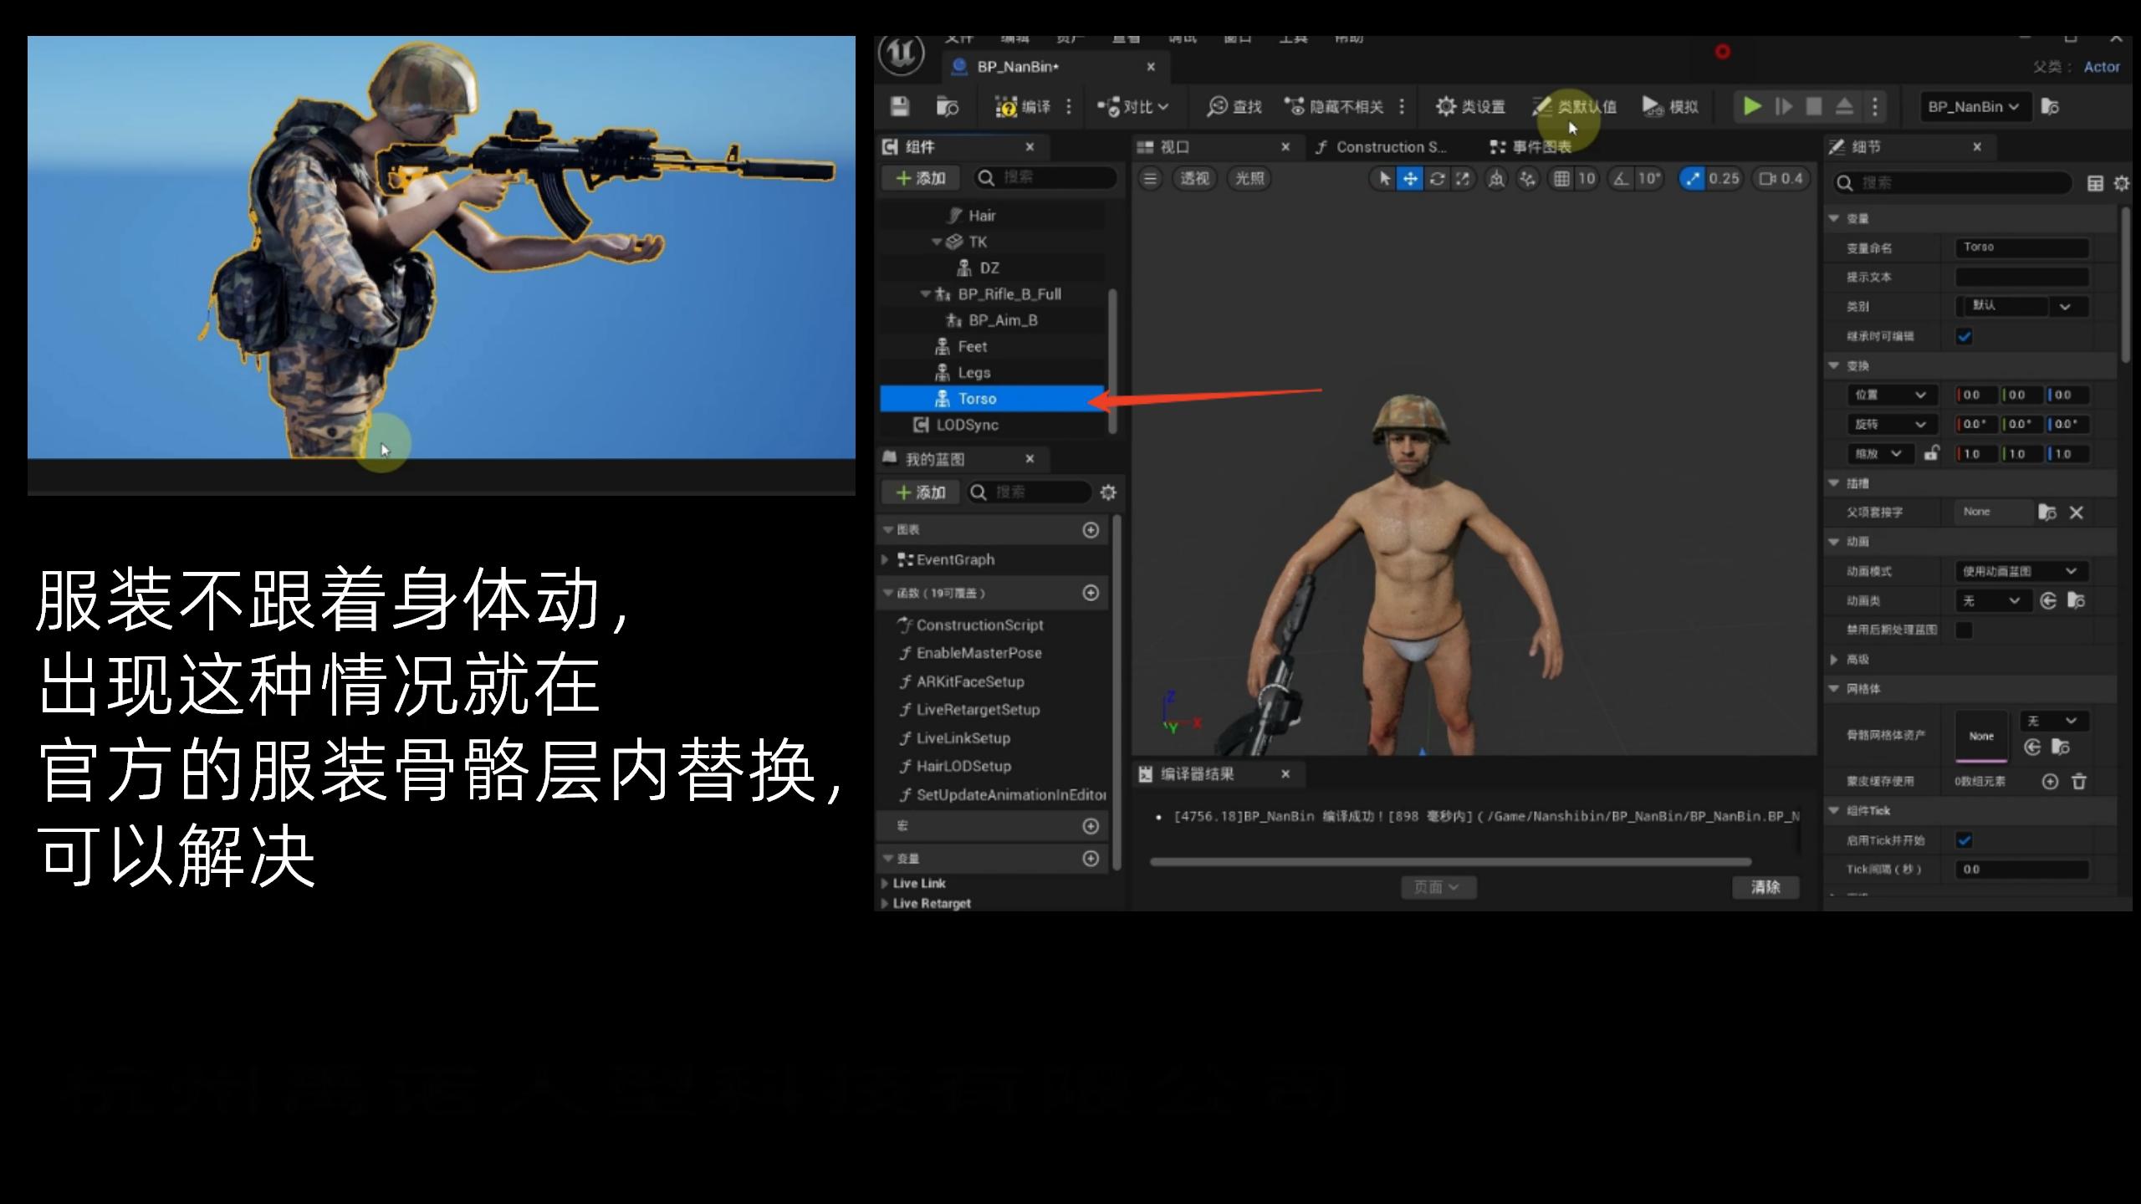Expand Live Link variable category
Image resolution: width=2141 pixels, height=1204 pixels.
[x=885, y=883]
